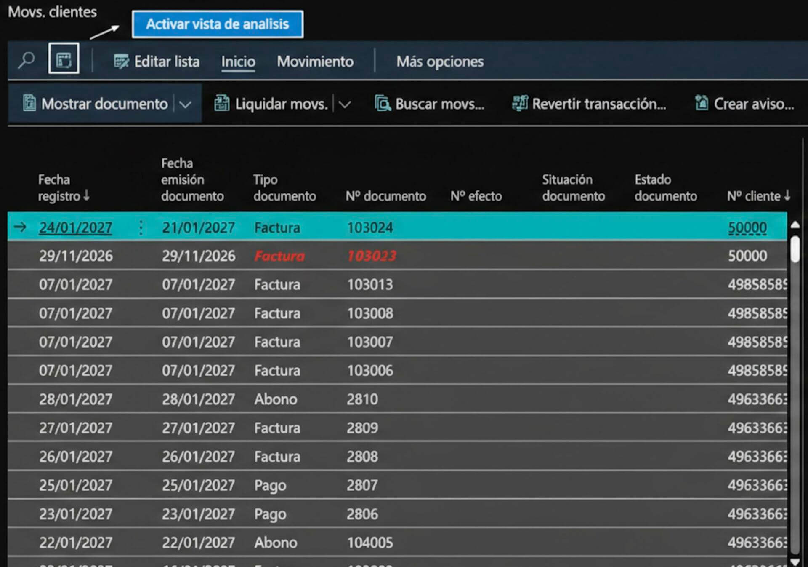Open customer 50000 link

pos(747,227)
